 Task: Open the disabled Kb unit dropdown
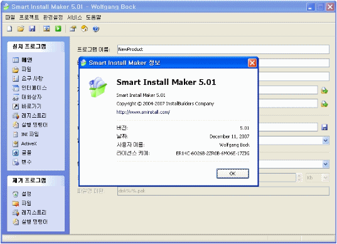pyautogui.click(x=318, y=178)
